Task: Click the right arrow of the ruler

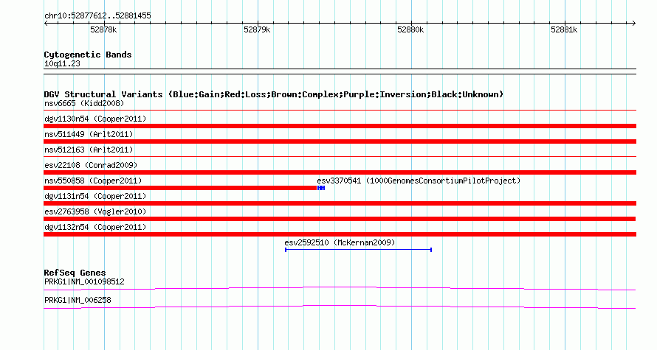Action: coord(633,23)
